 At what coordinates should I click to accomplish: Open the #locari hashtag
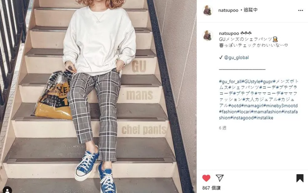click(244, 112)
